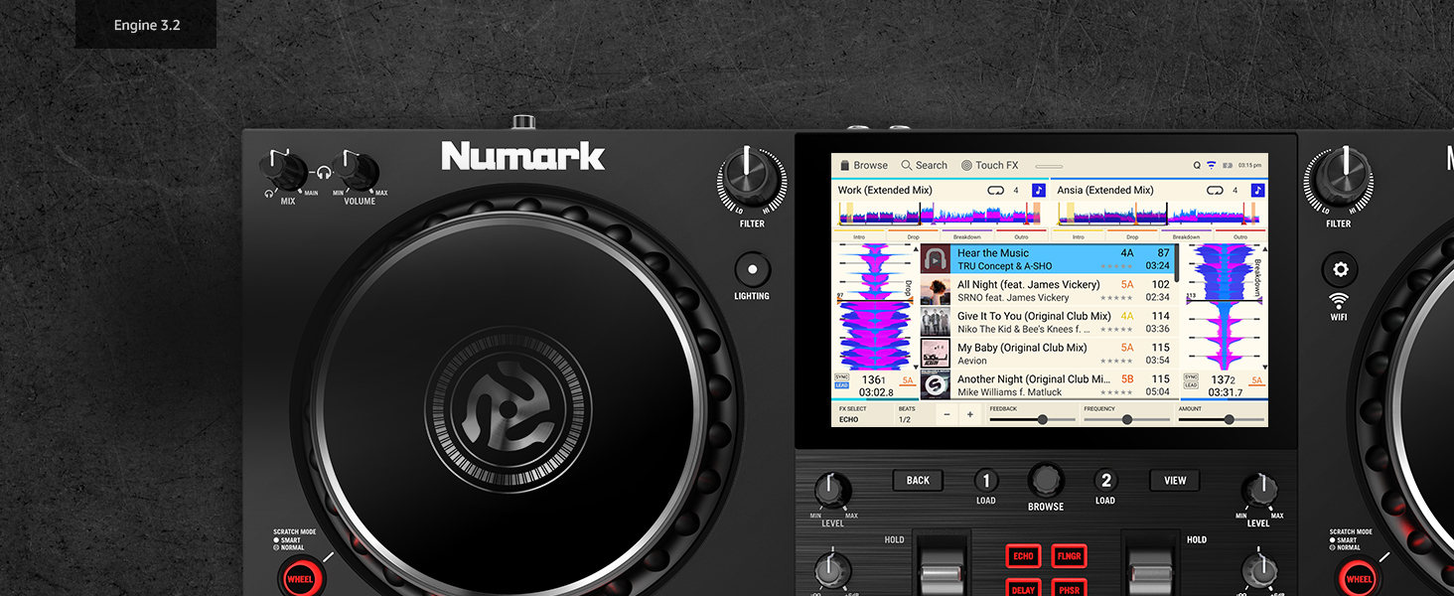Increase beats with the plus button

coord(970,414)
